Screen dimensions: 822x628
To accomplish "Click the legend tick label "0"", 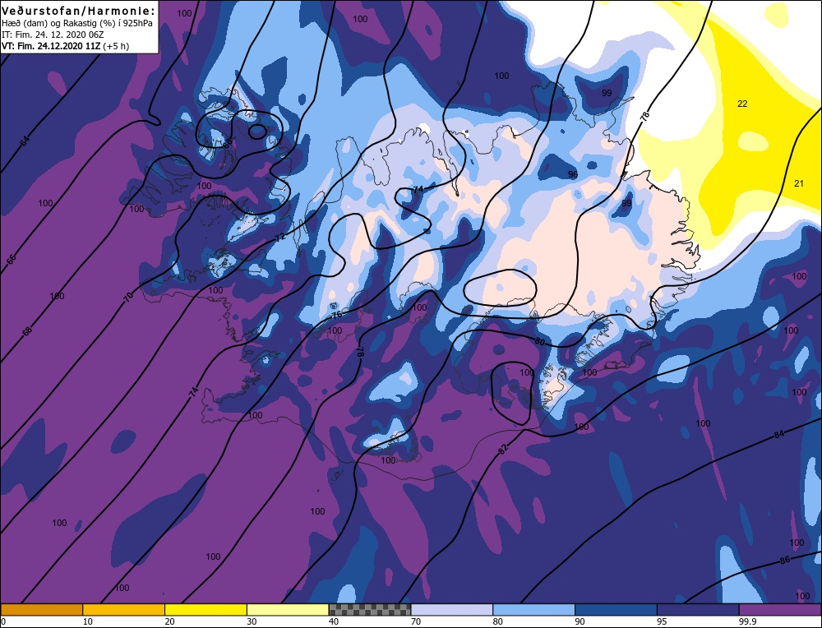I will 3,621.
